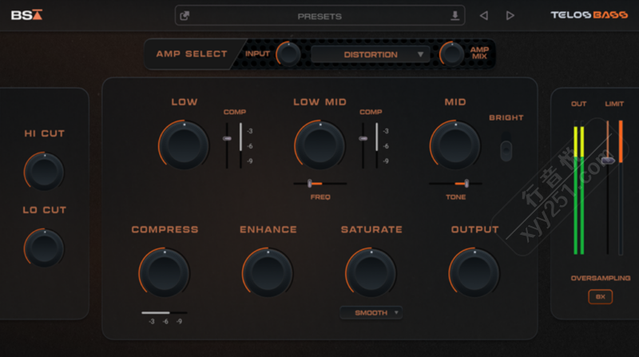Image resolution: width=639 pixels, height=357 pixels.
Task: Click the LO CUT knob
Action: tap(44, 248)
